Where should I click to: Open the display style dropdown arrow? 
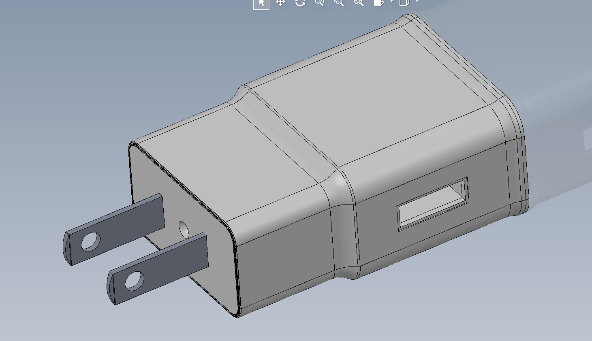click(391, 2)
